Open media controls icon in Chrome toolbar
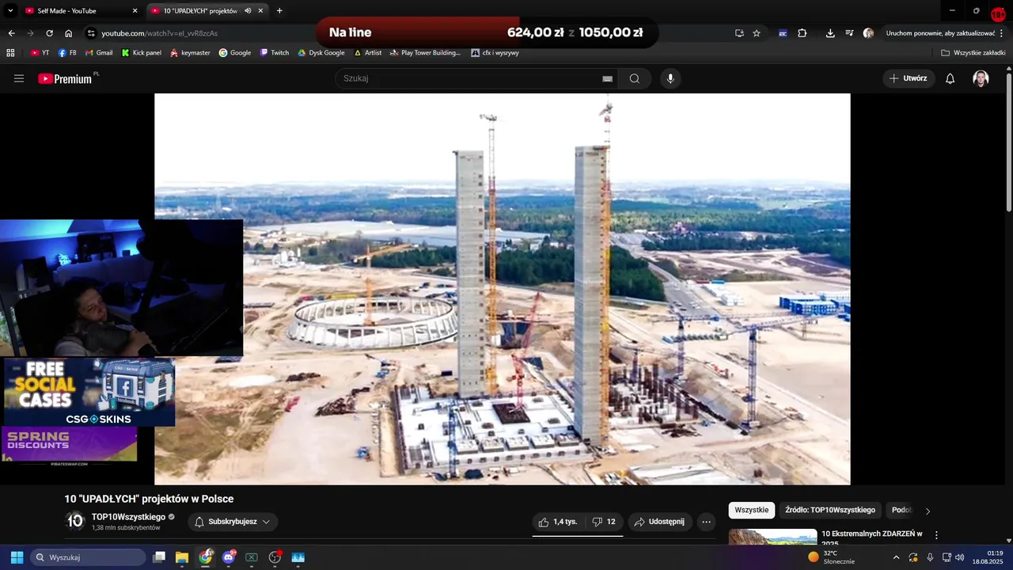This screenshot has width=1013, height=570. click(x=849, y=33)
